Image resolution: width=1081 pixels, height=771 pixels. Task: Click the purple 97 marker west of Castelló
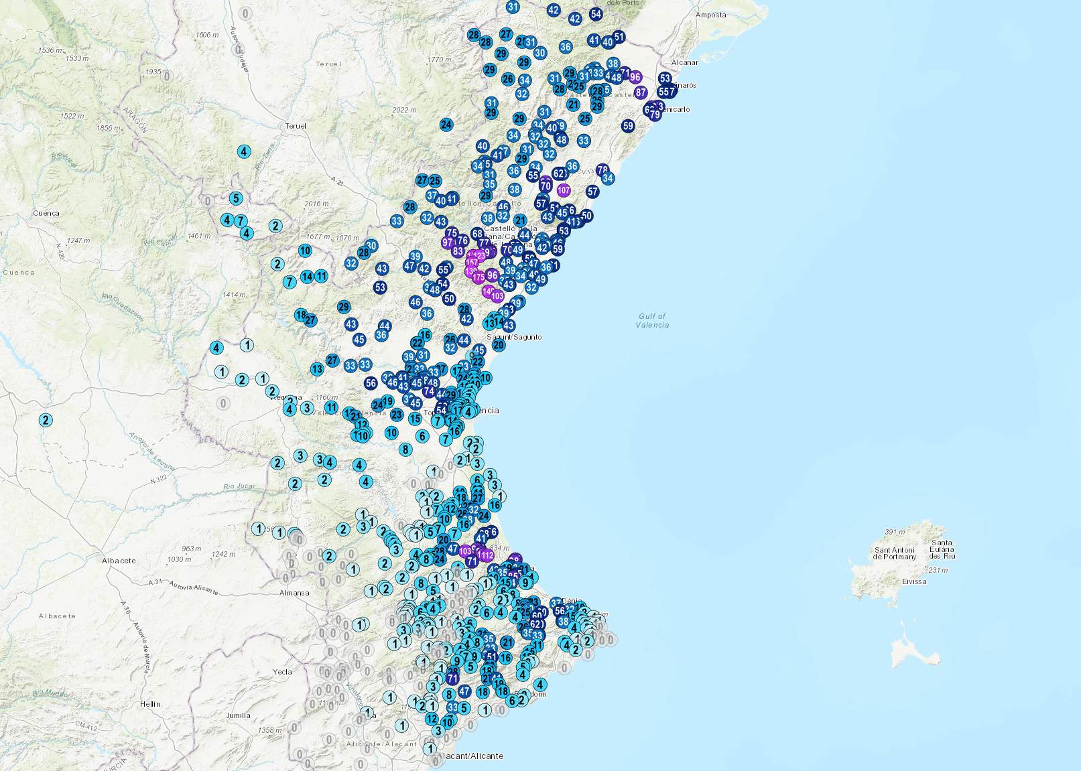pyautogui.click(x=448, y=241)
